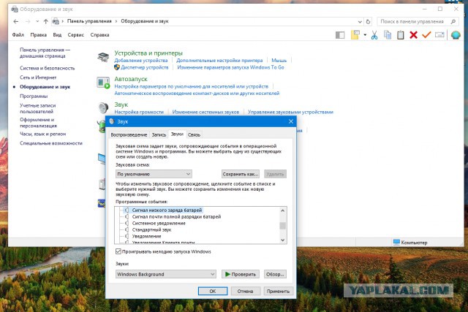Open Система и безопасность category
The height and width of the screenshot is (312, 468).
(47, 68)
